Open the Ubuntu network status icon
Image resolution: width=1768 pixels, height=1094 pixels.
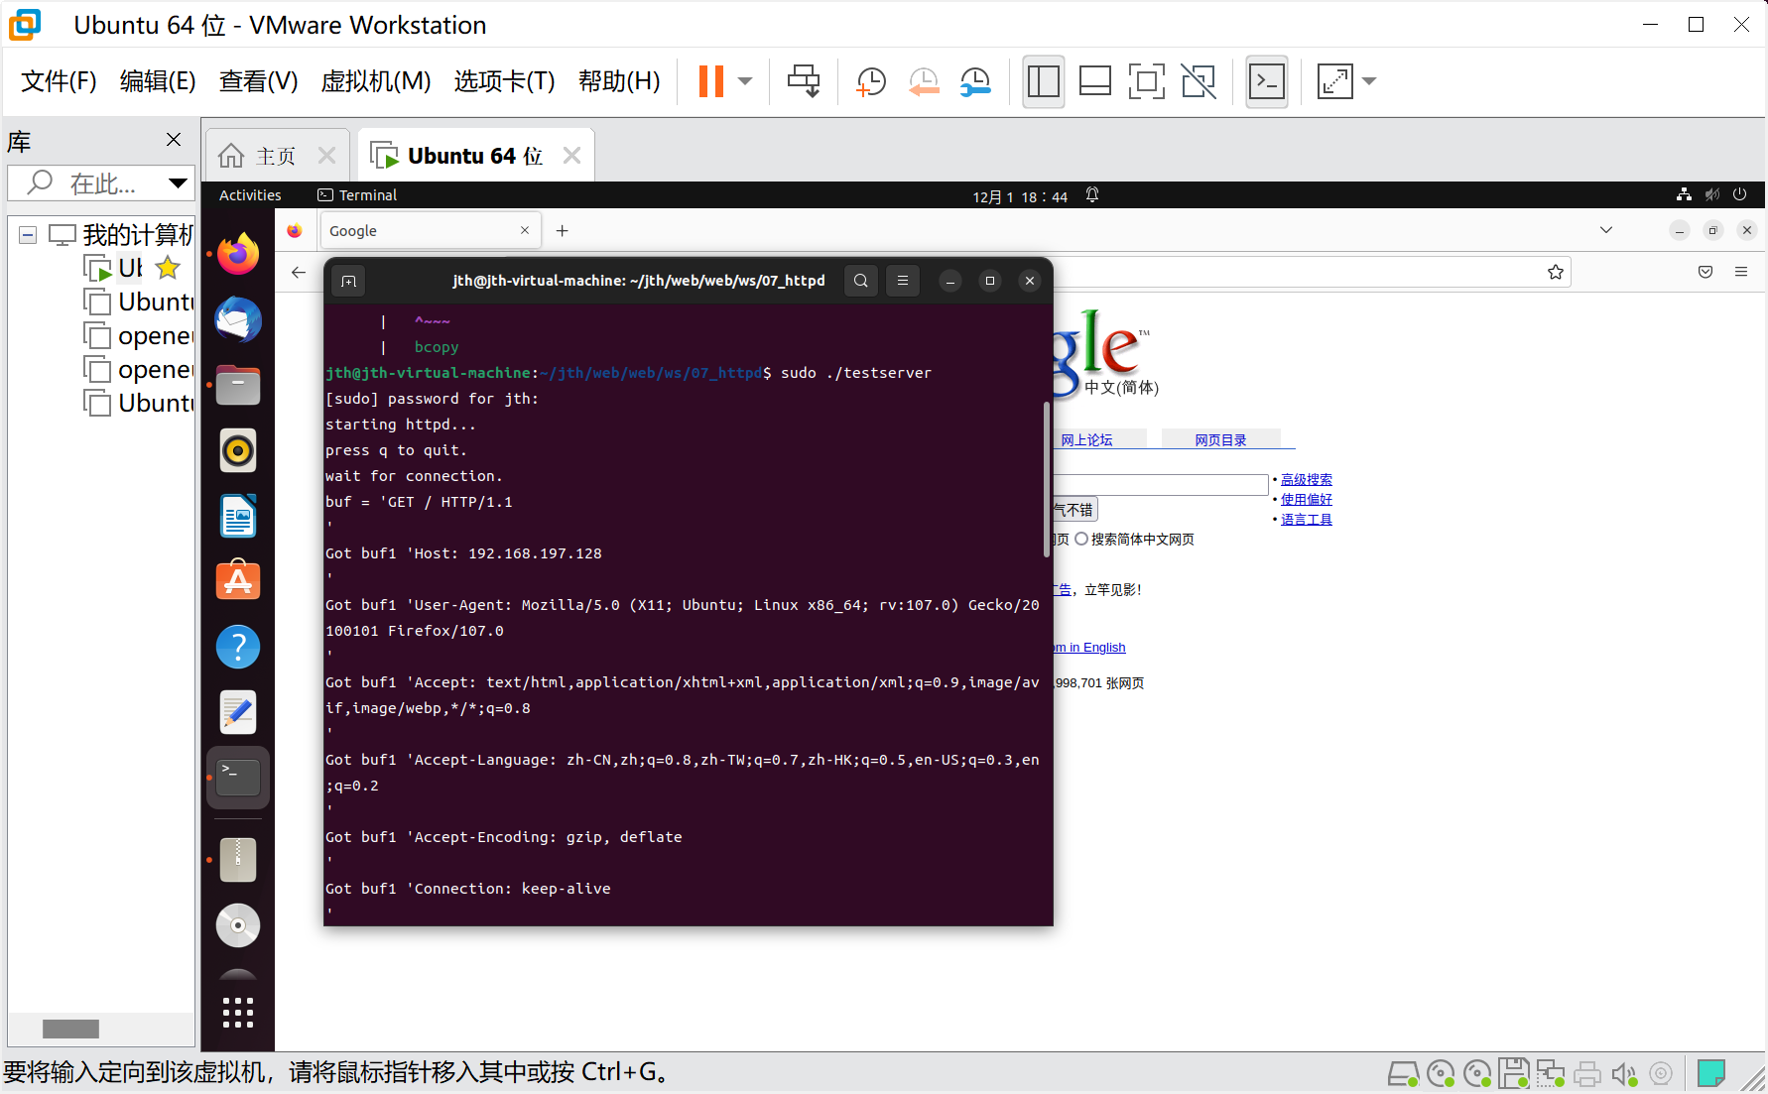coord(1684,194)
